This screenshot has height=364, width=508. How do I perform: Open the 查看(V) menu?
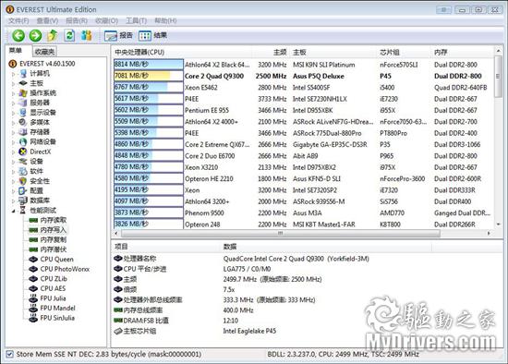tap(47, 21)
